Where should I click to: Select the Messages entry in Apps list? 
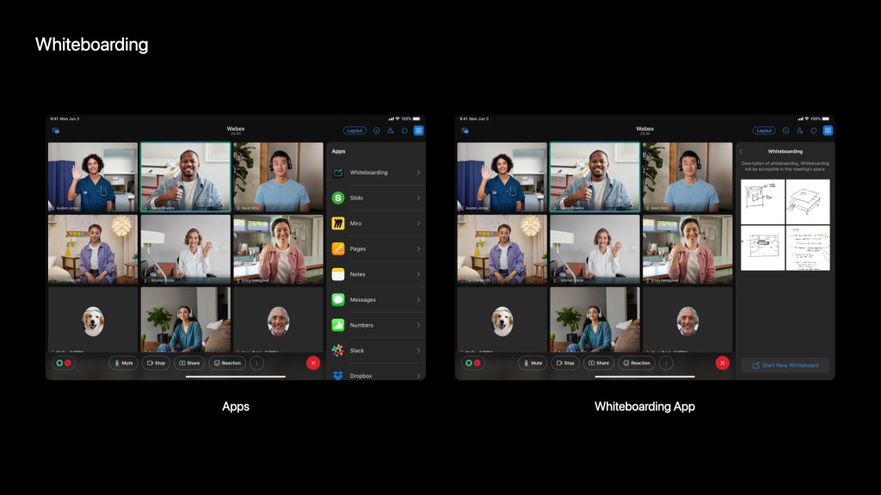click(x=362, y=300)
